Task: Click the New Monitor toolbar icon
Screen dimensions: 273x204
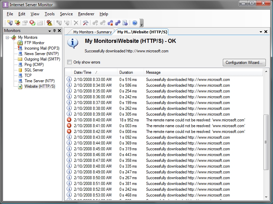Action: click(10, 23)
